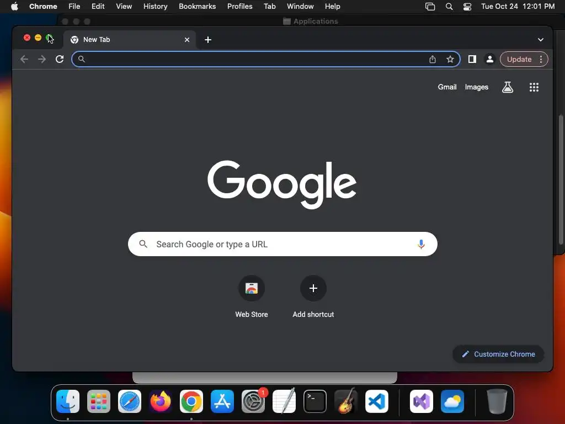
Task: Open the Bookmarks menu
Action: pos(197,7)
